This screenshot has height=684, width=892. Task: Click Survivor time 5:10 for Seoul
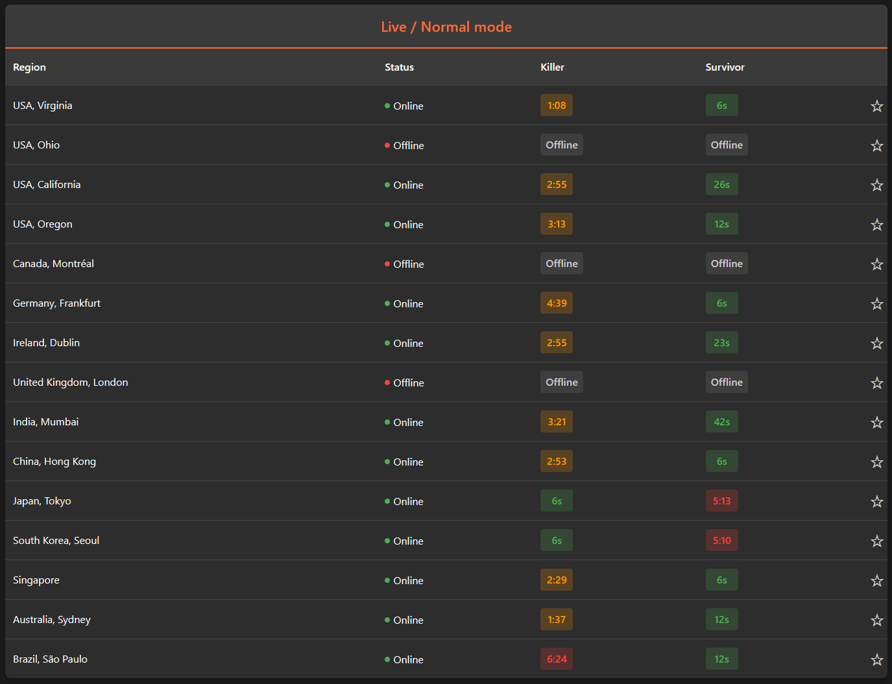coord(721,541)
